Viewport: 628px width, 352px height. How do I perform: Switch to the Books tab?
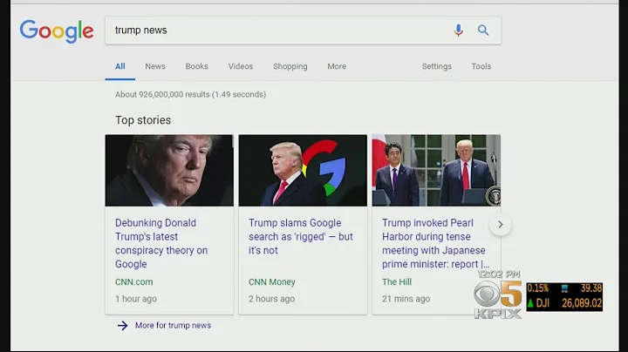(x=196, y=66)
